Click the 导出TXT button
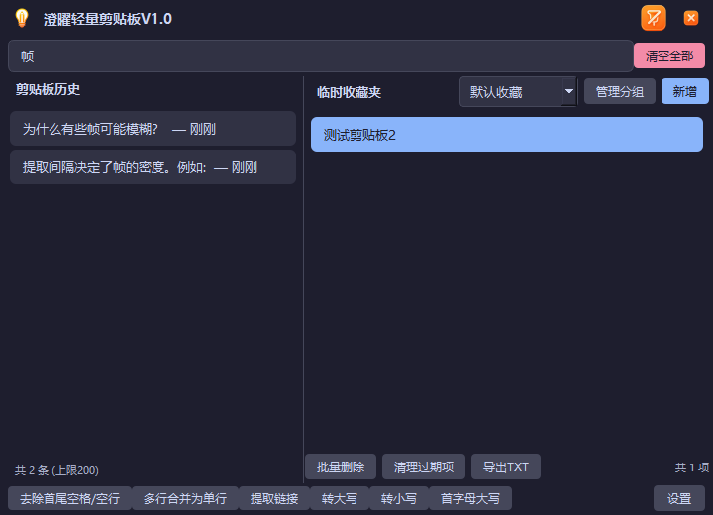The height and width of the screenshot is (515, 713). [x=506, y=466]
